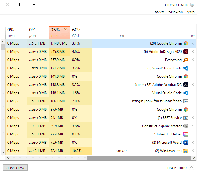Open the אפשרויות menu
This screenshot has height=175, width=197.
click(176, 12)
